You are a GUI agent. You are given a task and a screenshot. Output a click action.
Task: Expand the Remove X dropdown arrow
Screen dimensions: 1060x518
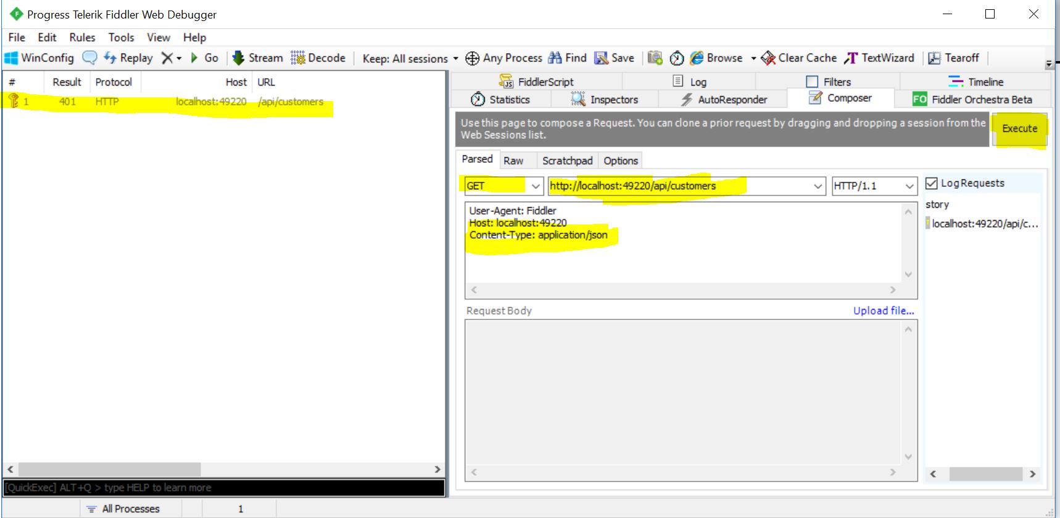point(179,59)
